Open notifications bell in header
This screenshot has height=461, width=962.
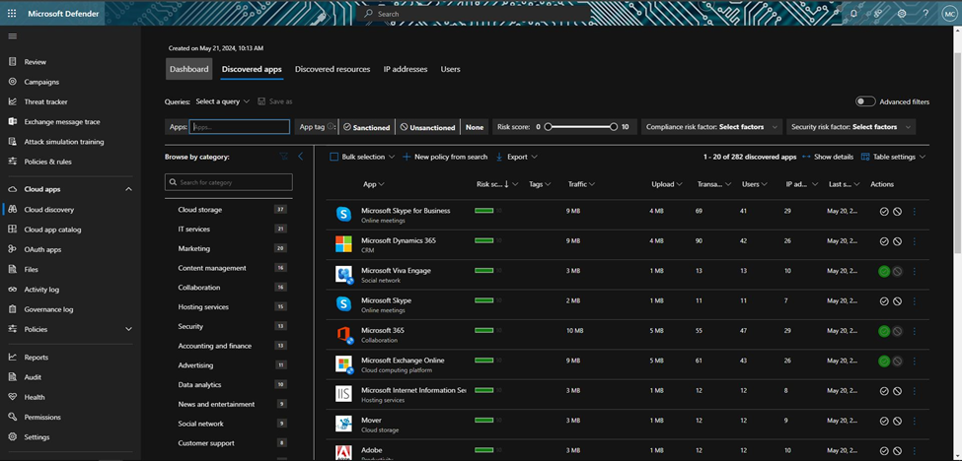(853, 14)
